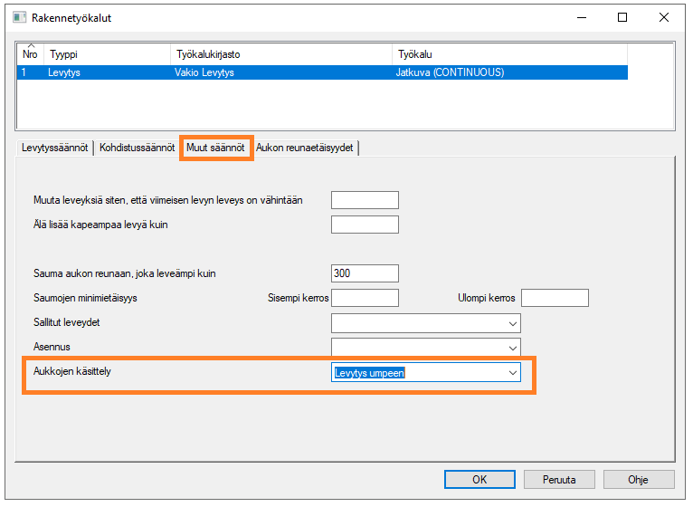Go to the Aukon reunaetäisyydet tab

(307, 148)
